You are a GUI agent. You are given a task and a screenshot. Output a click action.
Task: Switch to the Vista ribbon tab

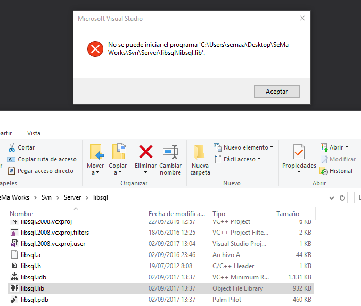point(34,133)
